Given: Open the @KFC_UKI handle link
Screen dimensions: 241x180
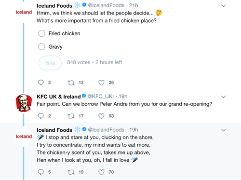Looking at the screenshot, I should click(101, 97).
